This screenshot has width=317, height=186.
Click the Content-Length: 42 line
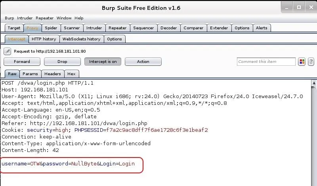(31, 150)
